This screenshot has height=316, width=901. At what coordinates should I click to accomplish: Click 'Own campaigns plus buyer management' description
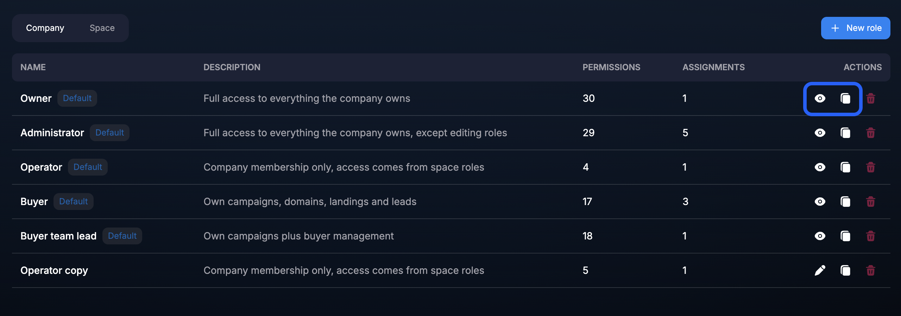[298, 236]
